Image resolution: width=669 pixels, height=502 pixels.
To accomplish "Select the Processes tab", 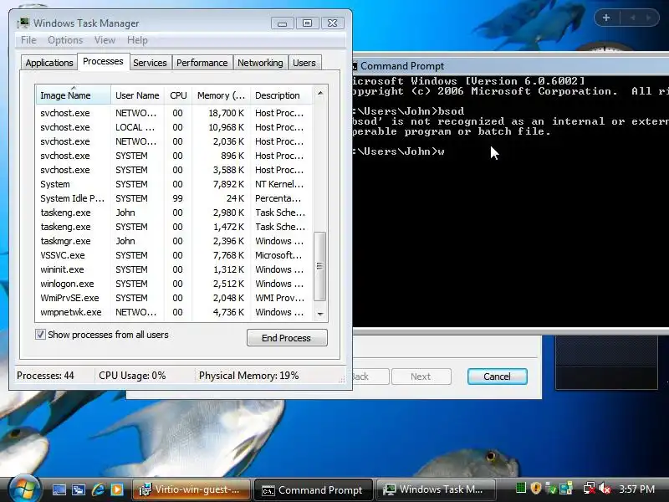I will tap(103, 61).
